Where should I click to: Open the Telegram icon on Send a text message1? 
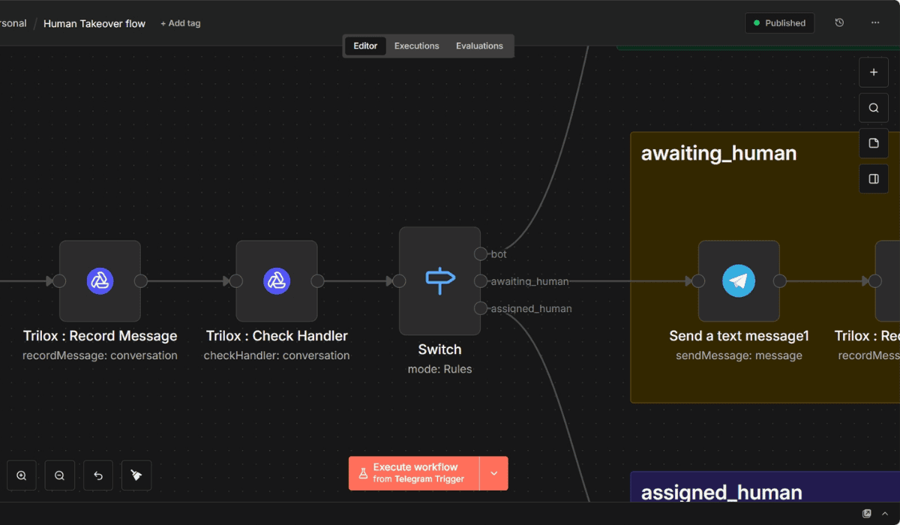739,280
